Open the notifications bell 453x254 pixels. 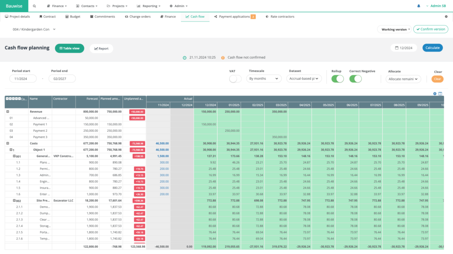coord(418,6)
